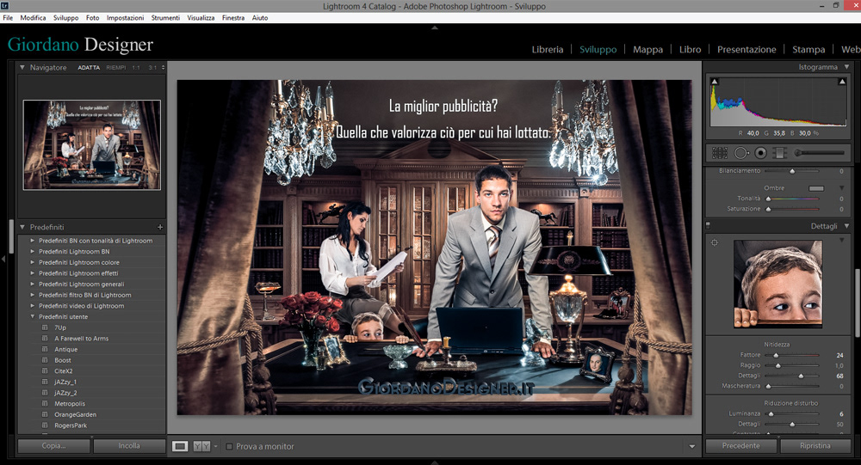Image resolution: width=861 pixels, height=465 pixels.
Task: Click the Ombre color swatch
Action: (x=816, y=188)
